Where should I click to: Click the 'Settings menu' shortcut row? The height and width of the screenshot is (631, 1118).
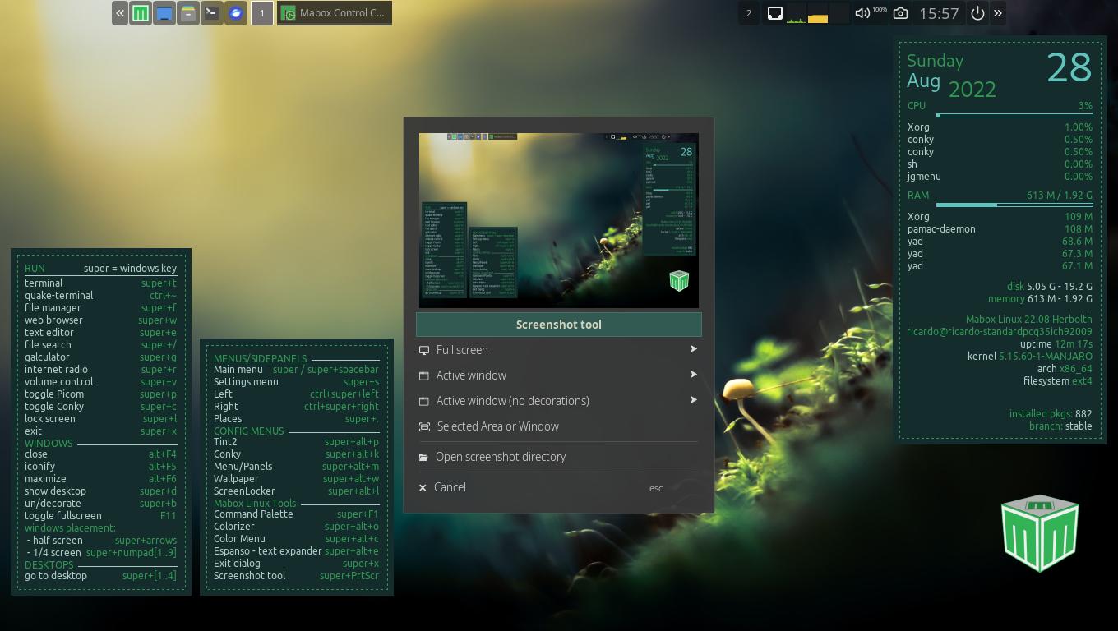coord(296,381)
